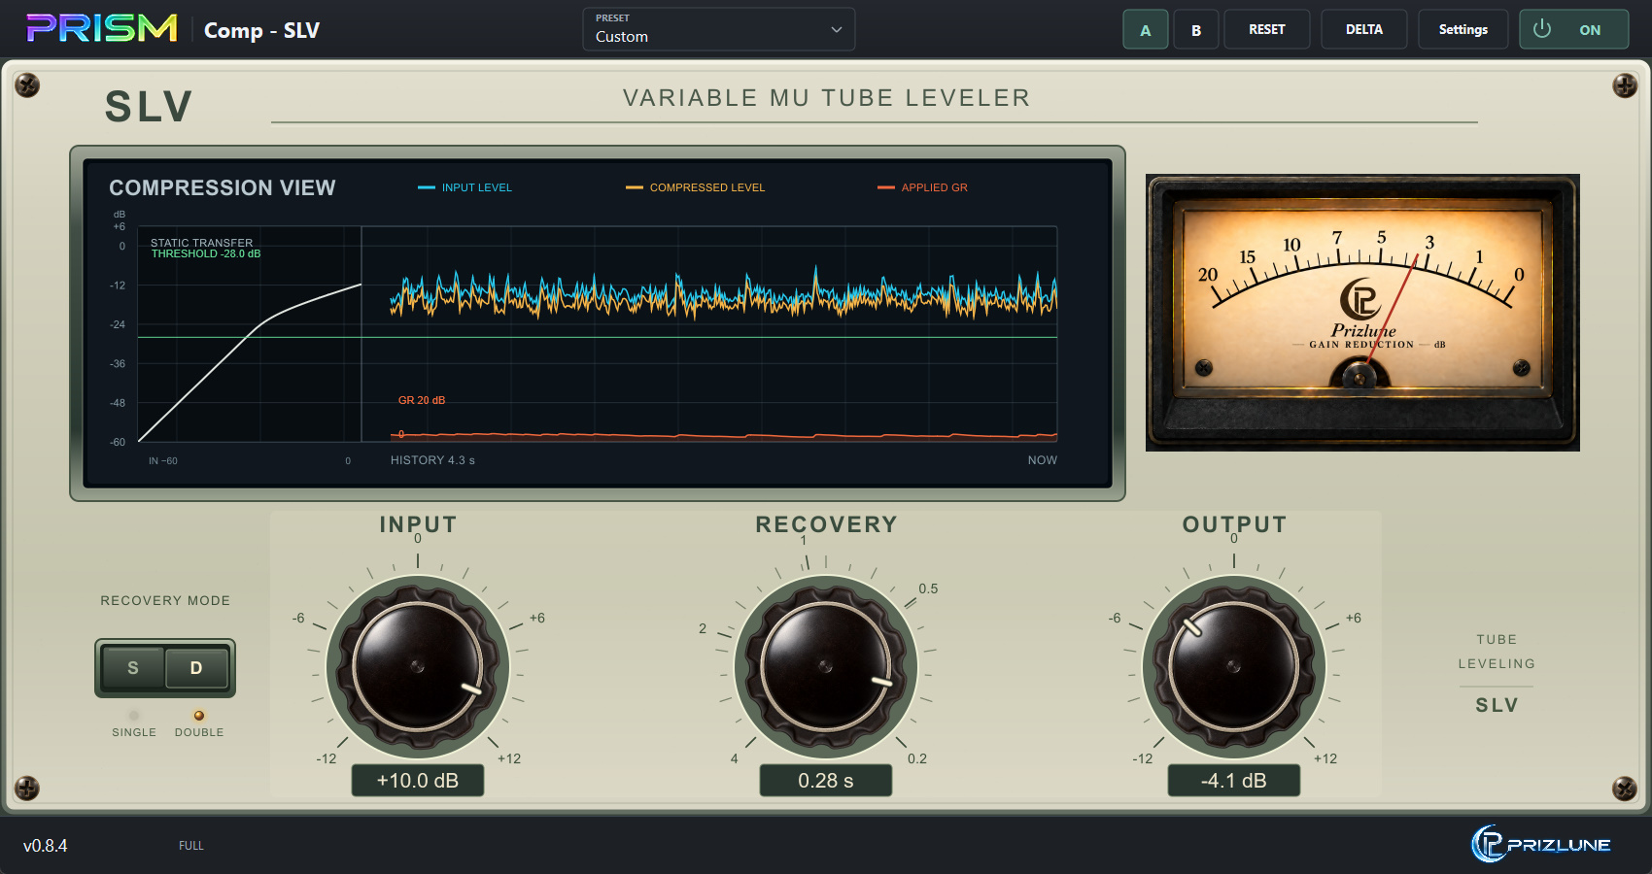Click the Prizlune logo in footer
The image size is (1652, 874).
[x=1541, y=844]
